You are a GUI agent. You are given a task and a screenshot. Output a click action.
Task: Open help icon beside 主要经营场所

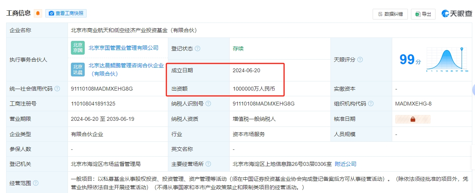click(208, 164)
